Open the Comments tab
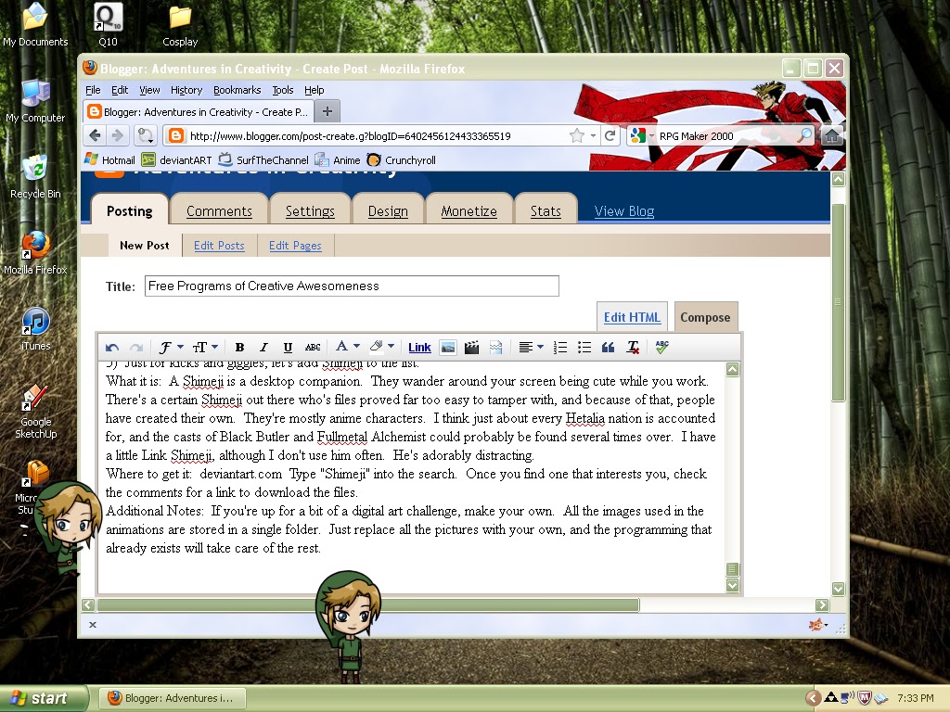 tap(219, 210)
